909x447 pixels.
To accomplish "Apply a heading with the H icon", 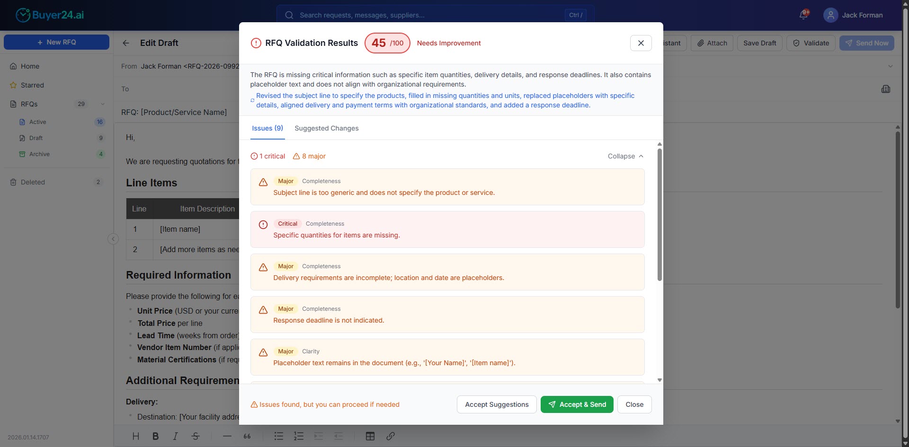I will 136,436.
